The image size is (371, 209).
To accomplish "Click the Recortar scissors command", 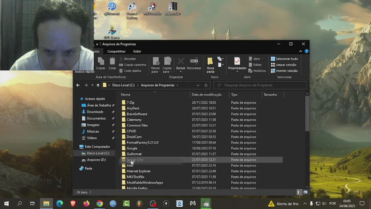I will coord(128,59).
